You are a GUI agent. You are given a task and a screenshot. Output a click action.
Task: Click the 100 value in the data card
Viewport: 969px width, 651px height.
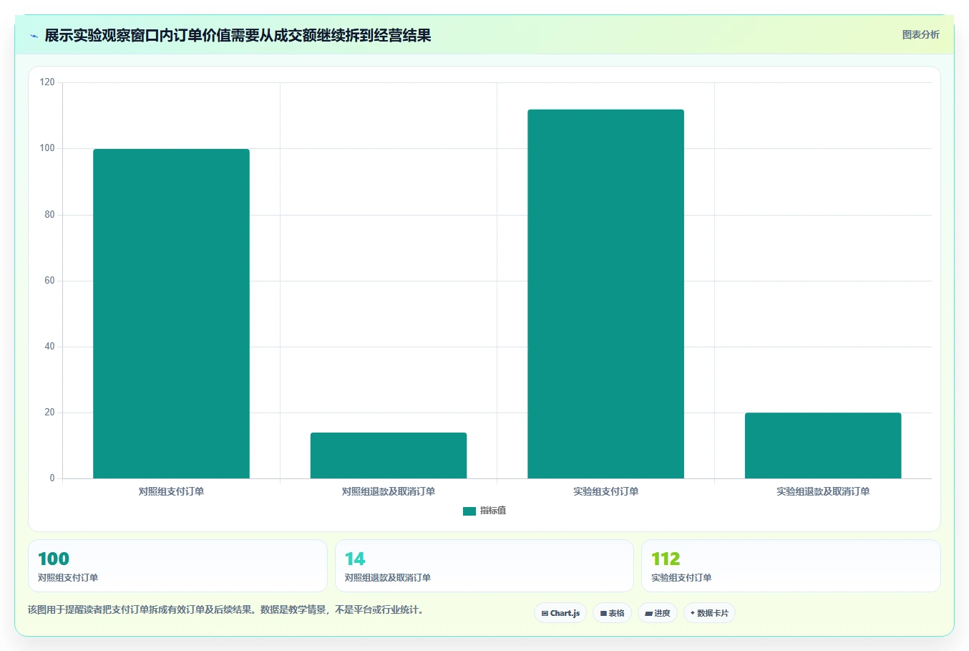coord(54,559)
